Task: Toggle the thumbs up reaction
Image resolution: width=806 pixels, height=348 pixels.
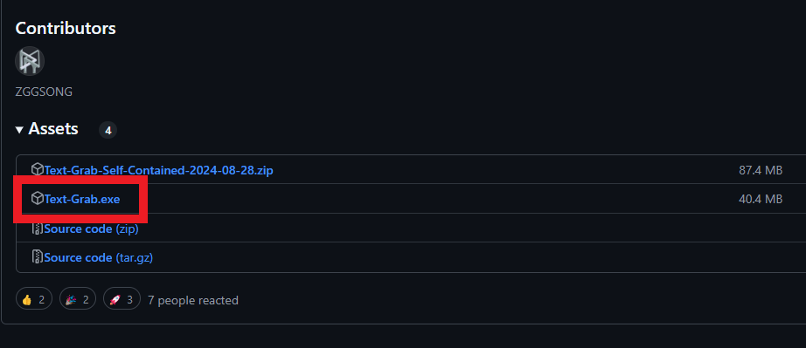Action: click(34, 299)
